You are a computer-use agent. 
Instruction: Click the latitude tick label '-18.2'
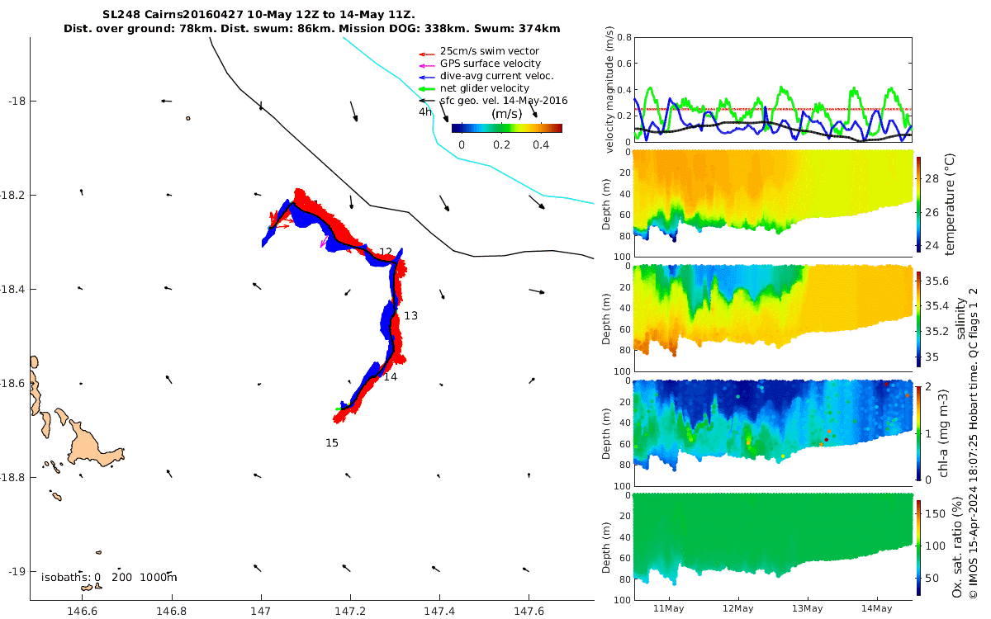click(14, 195)
